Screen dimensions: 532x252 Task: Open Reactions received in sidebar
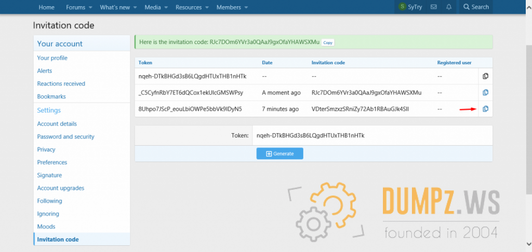pyautogui.click(x=61, y=83)
